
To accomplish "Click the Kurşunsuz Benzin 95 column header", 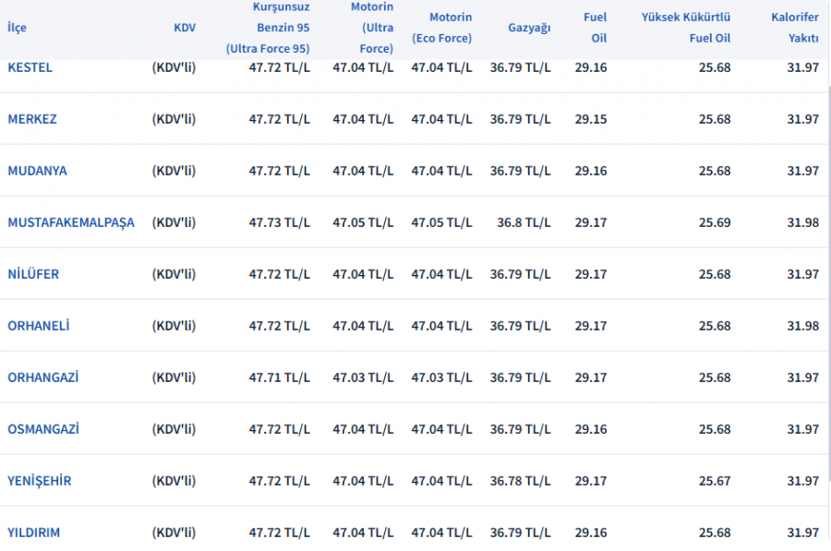I will [268, 28].
